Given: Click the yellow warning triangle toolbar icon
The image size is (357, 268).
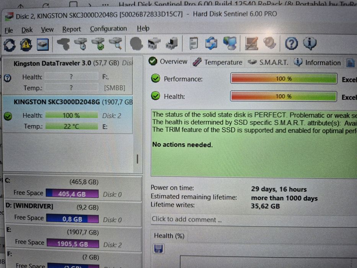Looking at the screenshot, I should (x=26, y=44).
